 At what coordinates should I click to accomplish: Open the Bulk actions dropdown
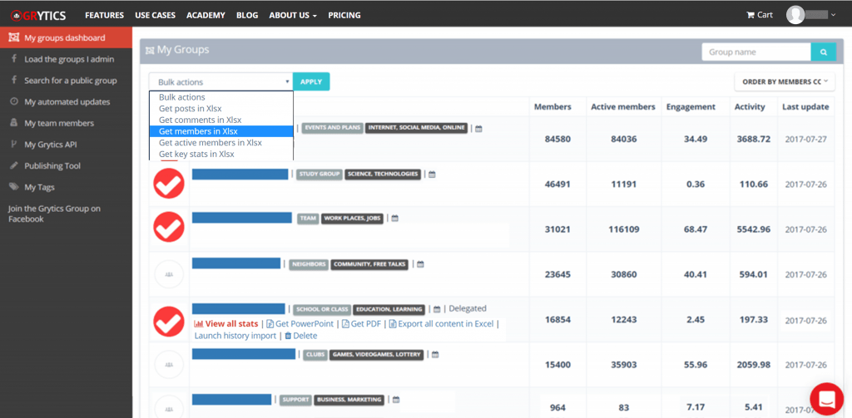[x=220, y=82]
